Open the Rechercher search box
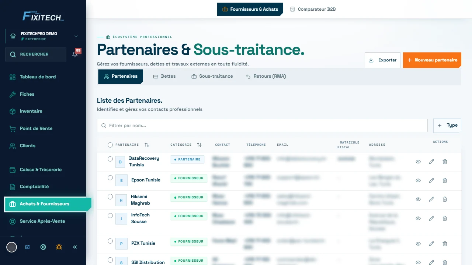Screen dimensions: 472x265 click(x=36, y=54)
